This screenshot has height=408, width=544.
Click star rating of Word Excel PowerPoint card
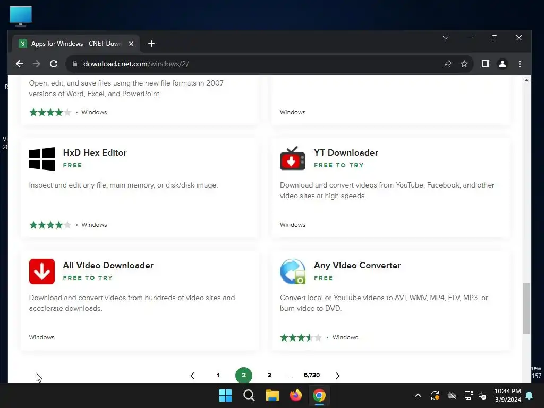(50, 112)
